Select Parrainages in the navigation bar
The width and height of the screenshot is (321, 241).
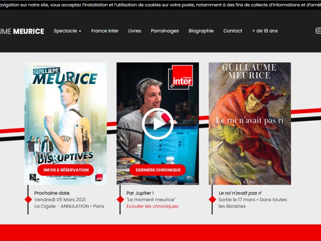(x=165, y=31)
